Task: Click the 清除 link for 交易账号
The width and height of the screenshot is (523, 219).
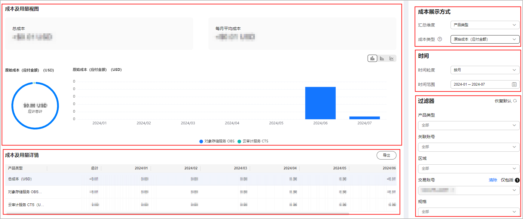Action: [493, 180]
